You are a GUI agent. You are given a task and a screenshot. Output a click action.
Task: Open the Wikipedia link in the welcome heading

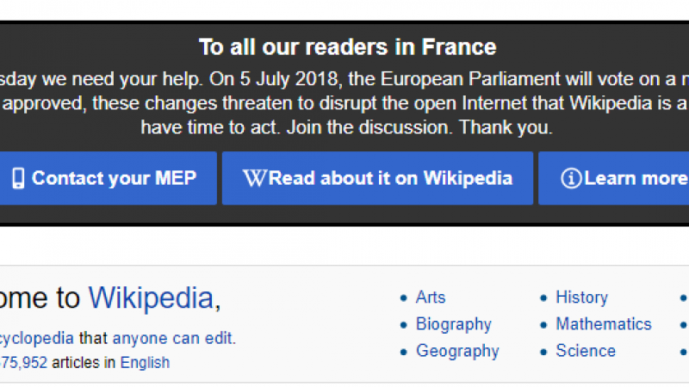coord(151,298)
